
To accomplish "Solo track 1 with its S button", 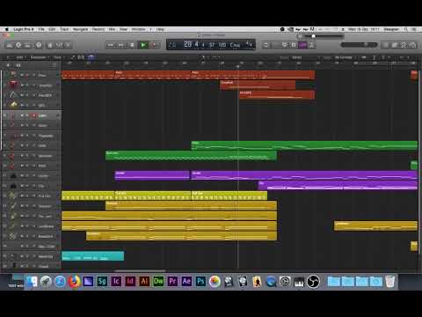I will (x=27, y=76).
